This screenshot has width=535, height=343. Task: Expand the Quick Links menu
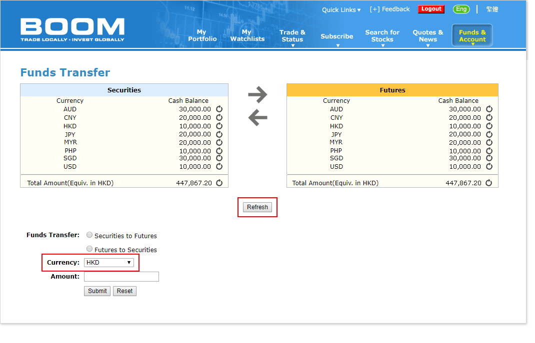pyautogui.click(x=341, y=10)
